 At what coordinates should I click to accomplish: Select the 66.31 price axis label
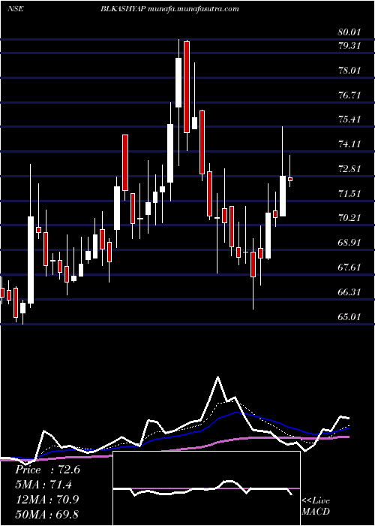click(x=349, y=292)
